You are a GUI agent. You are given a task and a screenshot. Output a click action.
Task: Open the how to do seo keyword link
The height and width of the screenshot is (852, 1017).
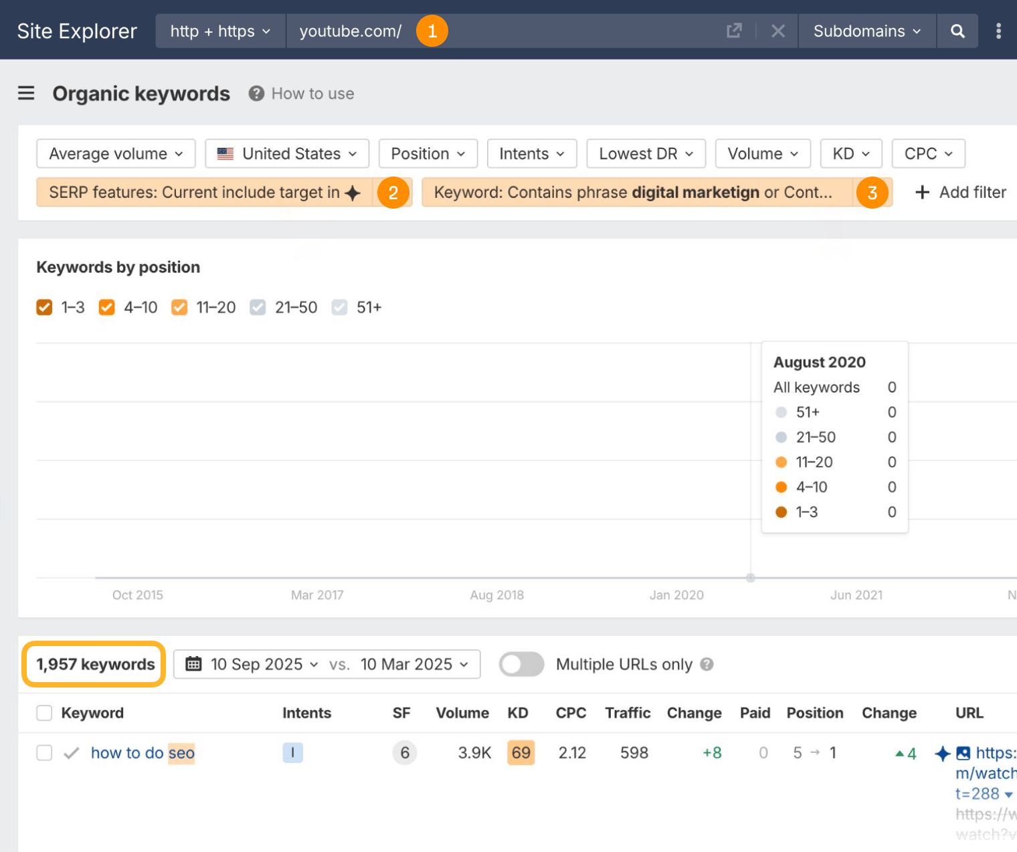point(143,753)
